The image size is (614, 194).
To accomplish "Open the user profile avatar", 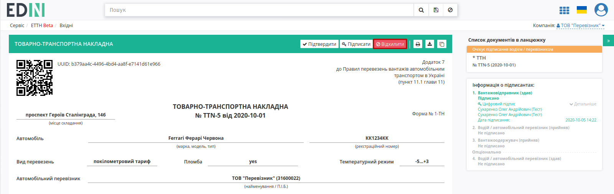I will coord(601,10).
